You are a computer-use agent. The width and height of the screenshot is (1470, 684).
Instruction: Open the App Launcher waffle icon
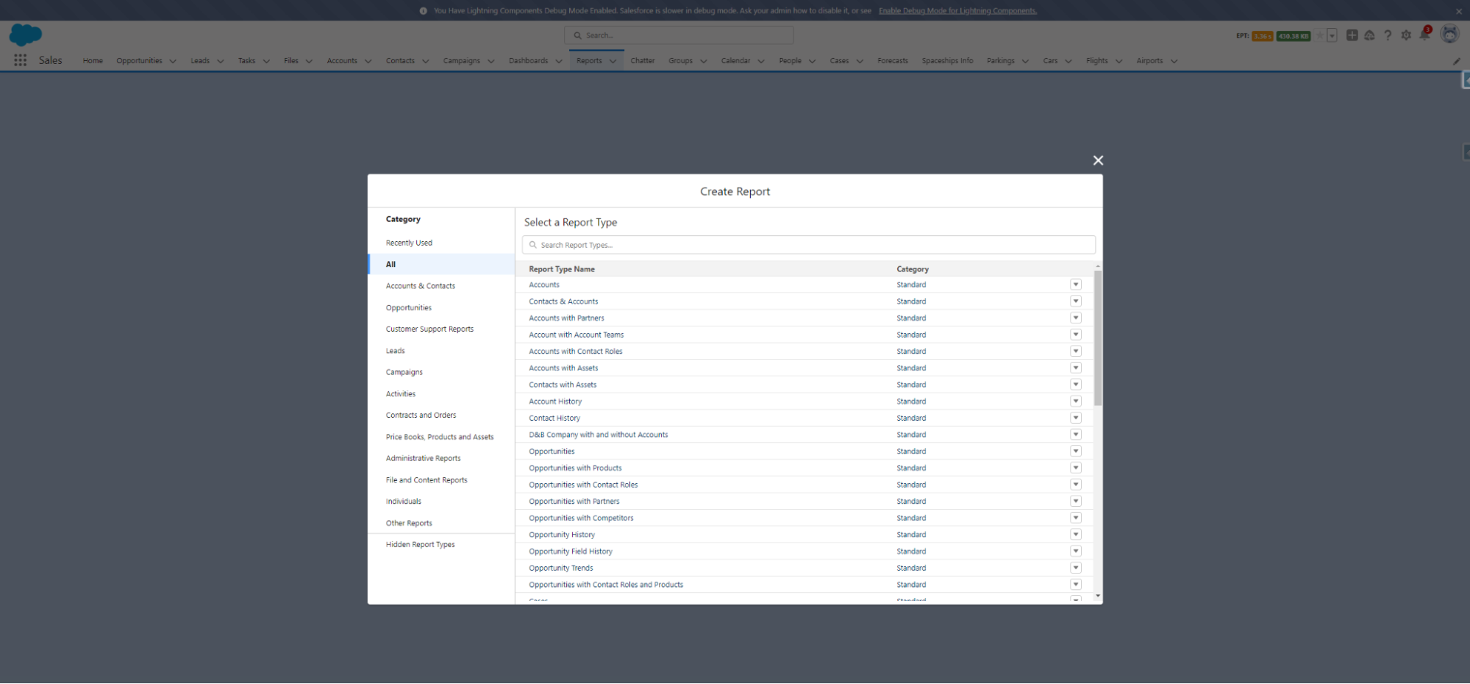pos(20,60)
